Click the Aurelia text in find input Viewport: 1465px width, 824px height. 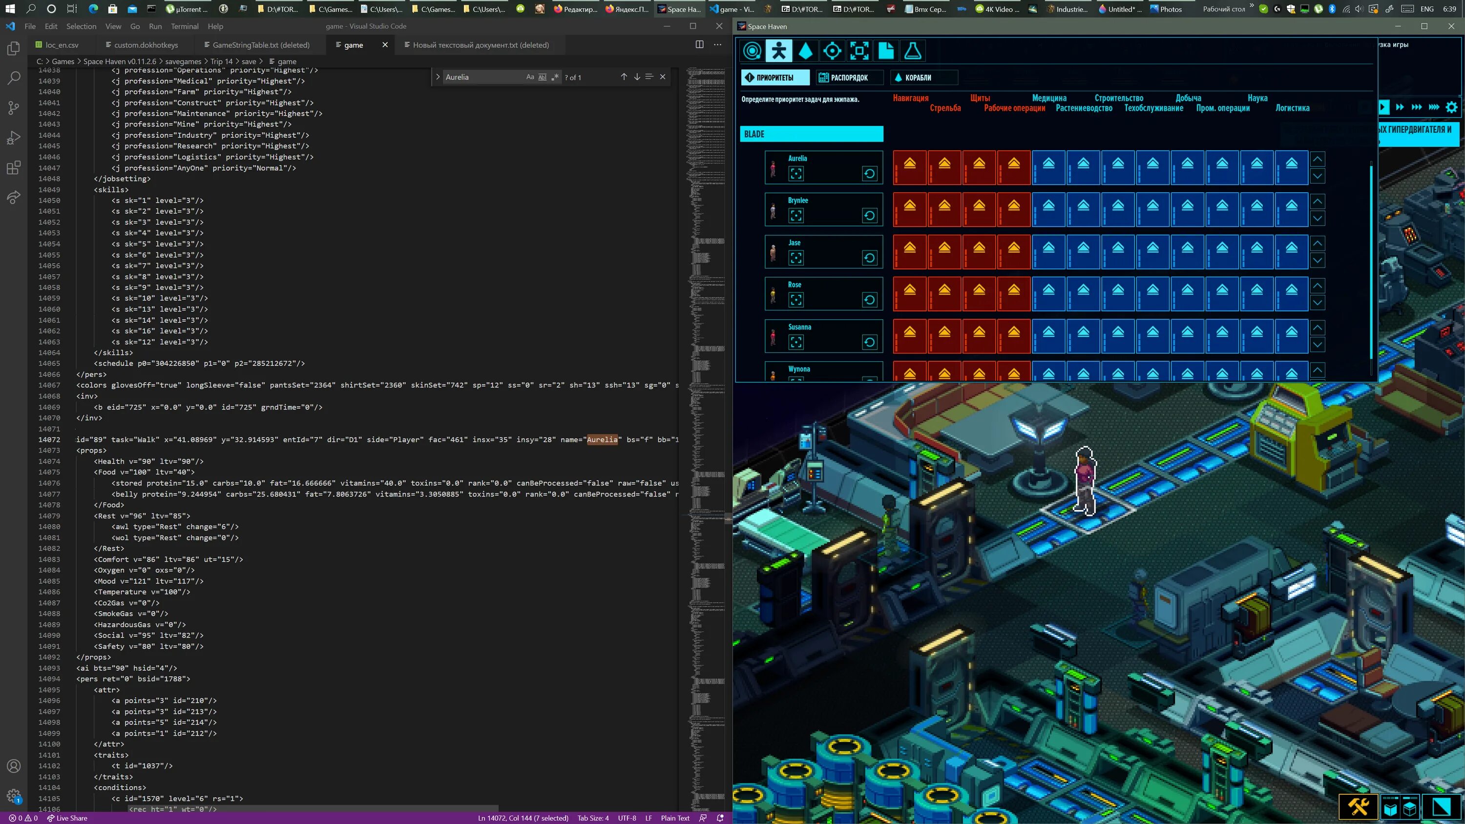[x=457, y=77]
